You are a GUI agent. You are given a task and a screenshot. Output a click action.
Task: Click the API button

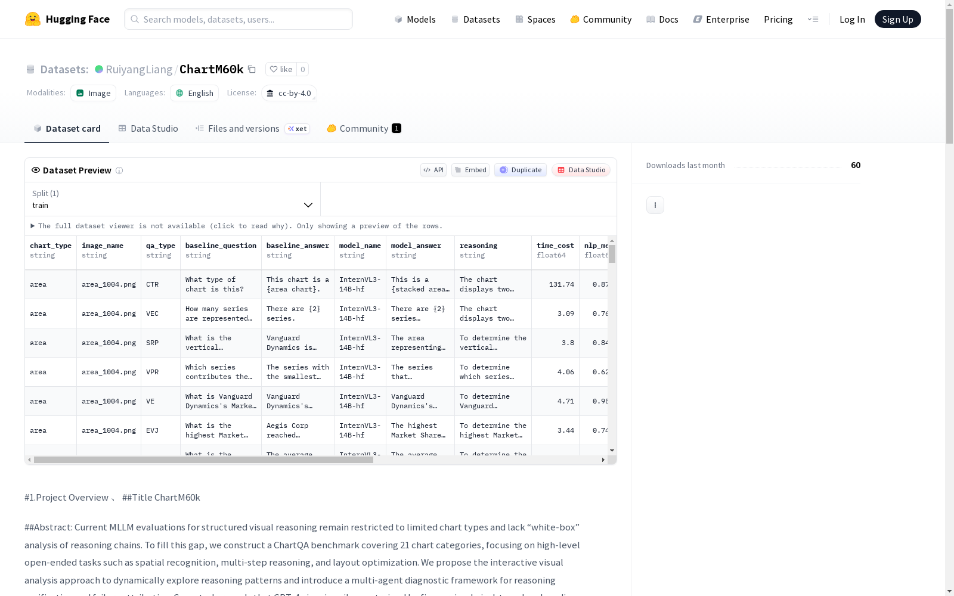433,170
